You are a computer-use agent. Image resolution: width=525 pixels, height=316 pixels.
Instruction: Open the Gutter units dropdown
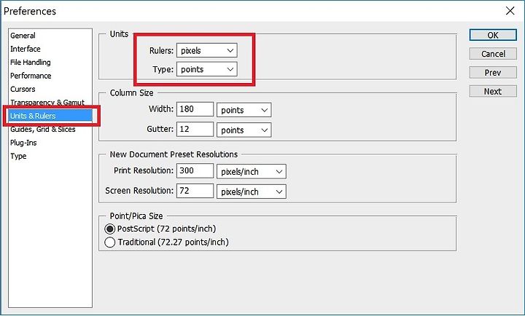click(x=244, y=130)
